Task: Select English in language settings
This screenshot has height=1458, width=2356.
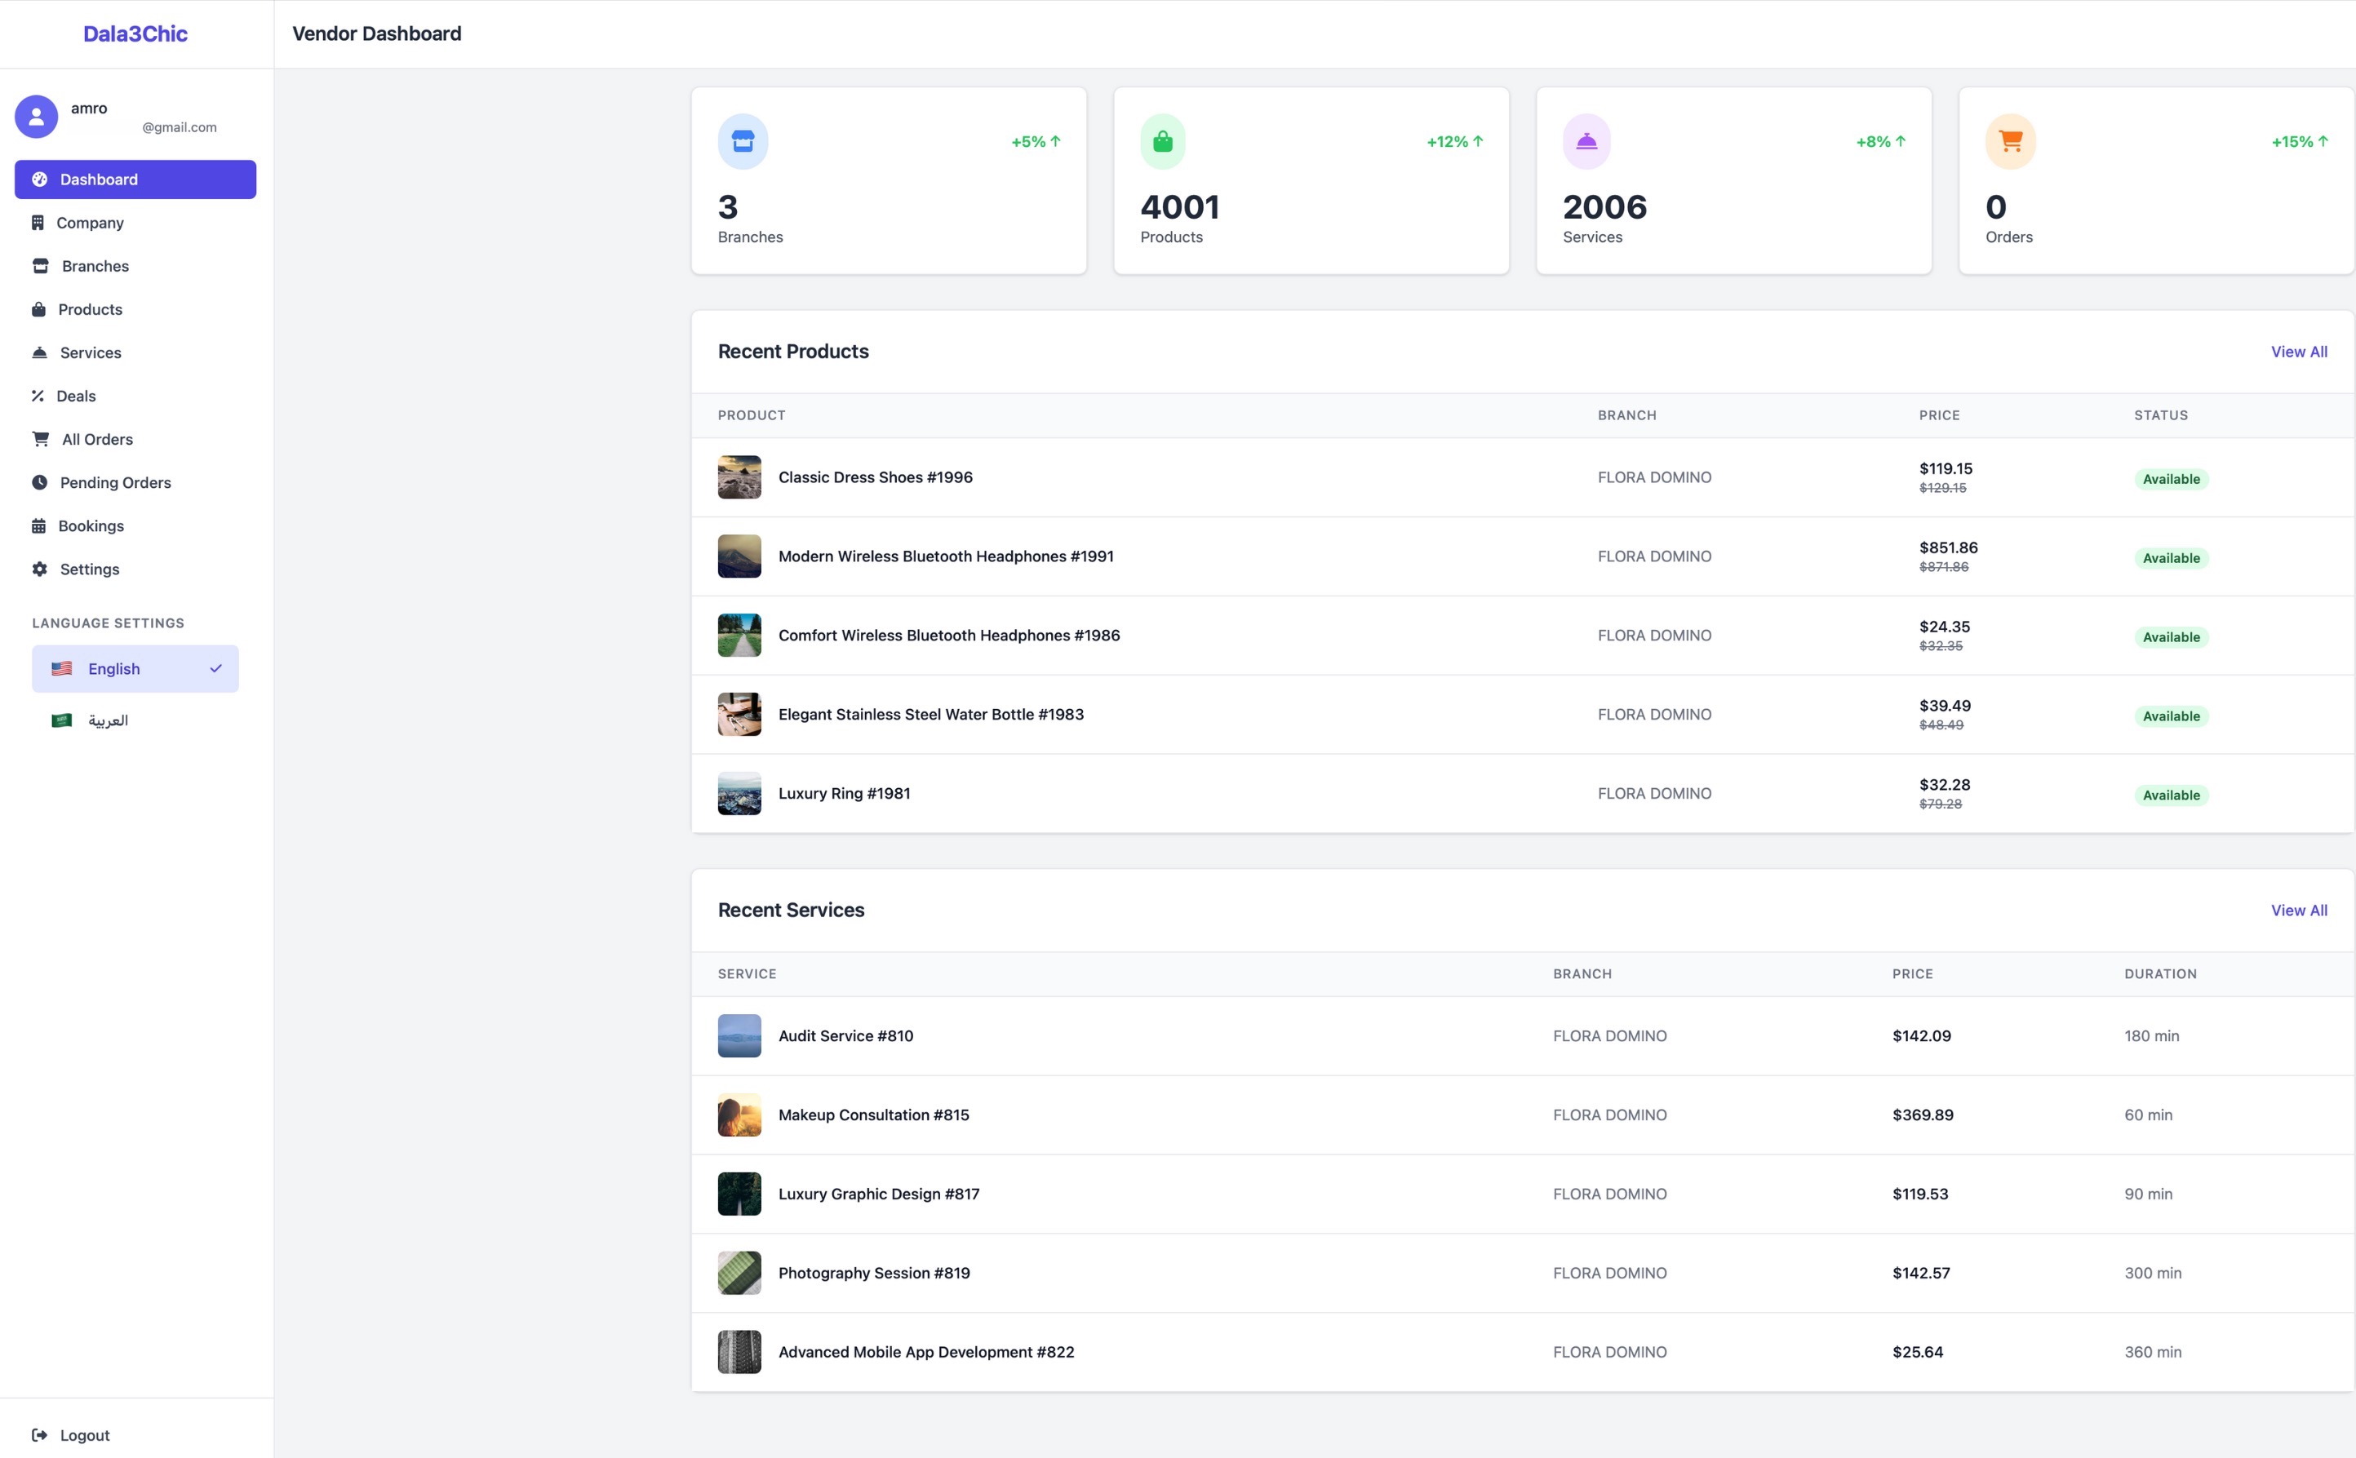Action: click(x=113, y=668)
